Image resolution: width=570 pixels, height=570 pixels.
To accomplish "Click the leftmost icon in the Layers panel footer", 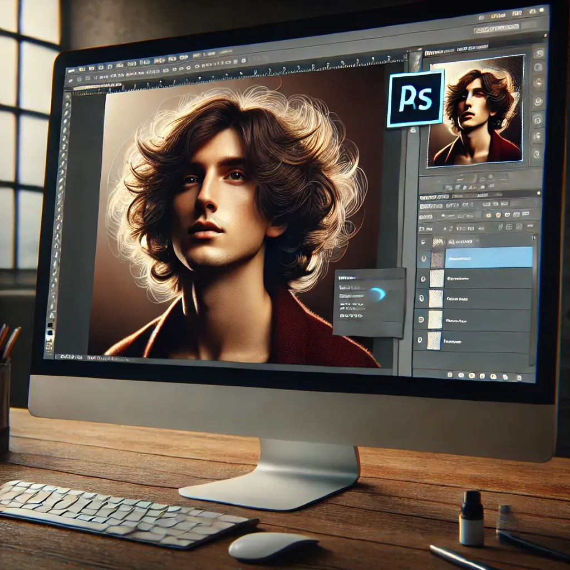I will pyautogui.click(x=450, y=375).
